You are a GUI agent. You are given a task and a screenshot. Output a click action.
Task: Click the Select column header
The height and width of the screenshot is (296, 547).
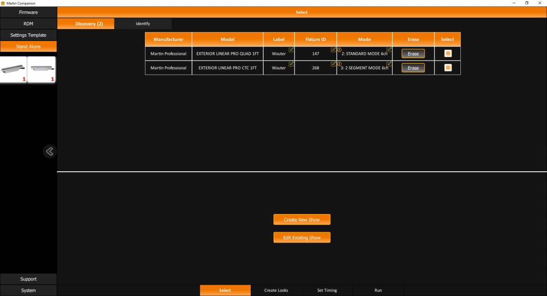[x=448, y=39]
